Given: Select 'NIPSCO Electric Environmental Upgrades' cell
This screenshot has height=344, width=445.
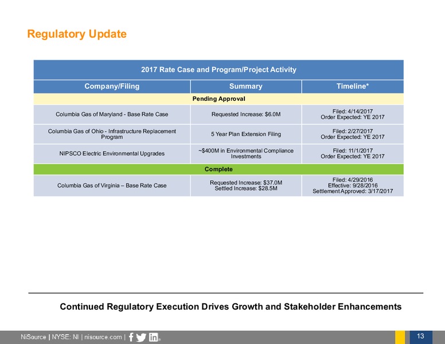Looking at the screenshot, I should click(x=112, y=154).
